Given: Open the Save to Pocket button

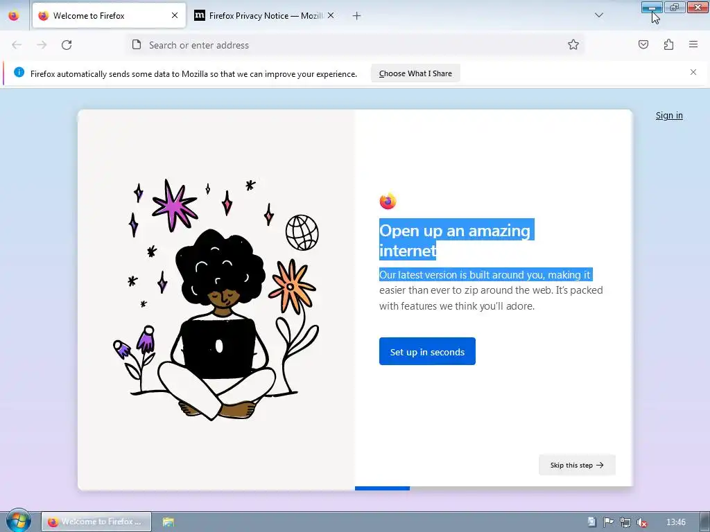Looking at the screenshot, I should [643, 44].
